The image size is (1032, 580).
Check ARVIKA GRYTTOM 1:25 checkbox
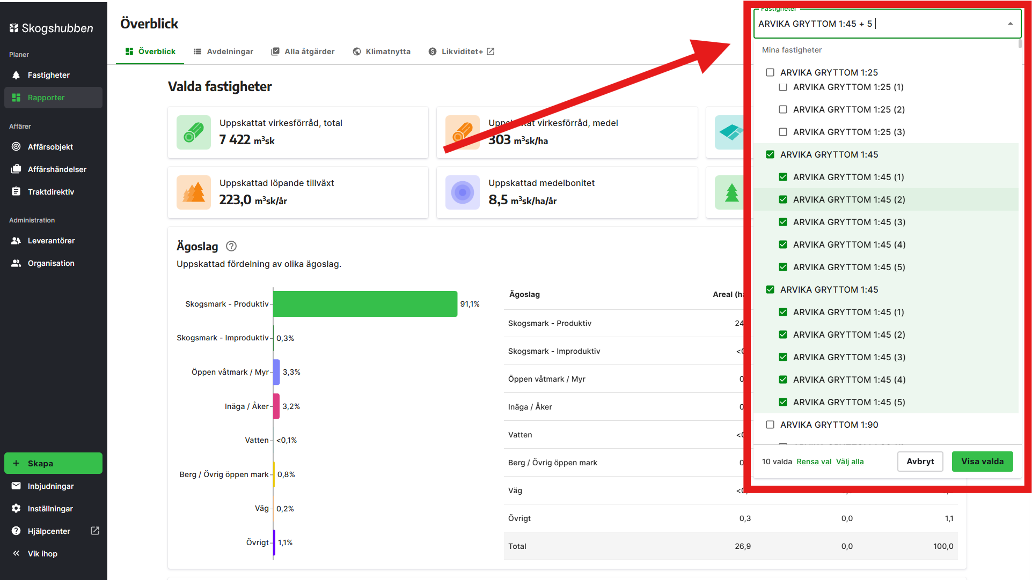pos(770,72)
